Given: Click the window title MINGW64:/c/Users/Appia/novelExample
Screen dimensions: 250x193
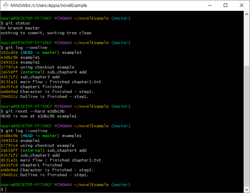Looking at the screenshot, I should pyautogui.click(x=49, y=5).
